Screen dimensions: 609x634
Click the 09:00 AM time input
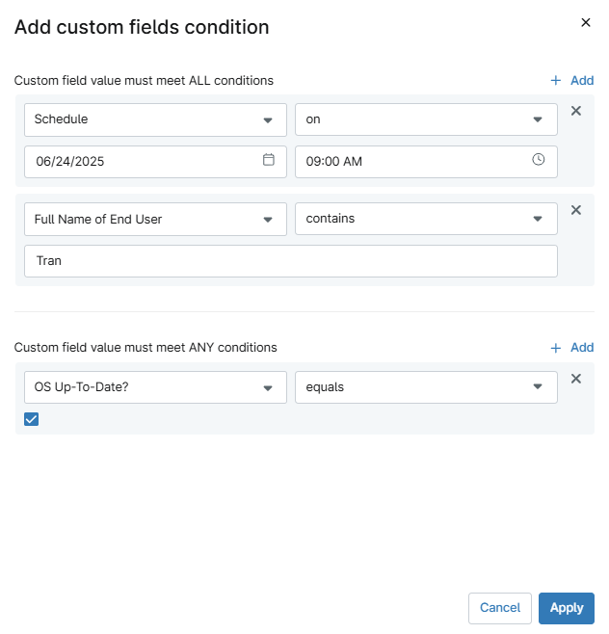[x=414, y=162]
